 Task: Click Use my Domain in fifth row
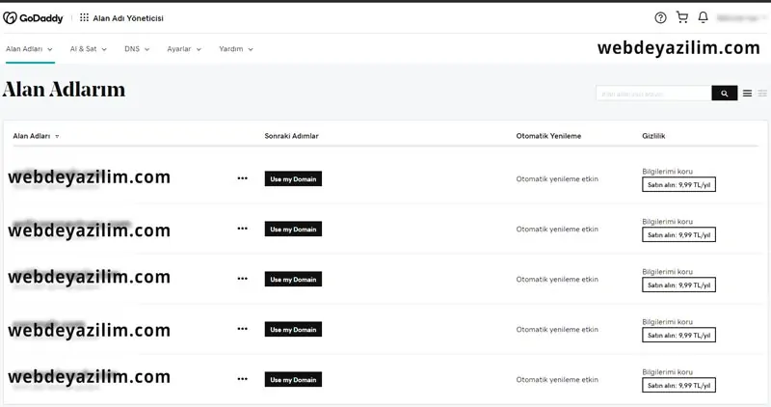pyautogui.click(x=293, y=379)
